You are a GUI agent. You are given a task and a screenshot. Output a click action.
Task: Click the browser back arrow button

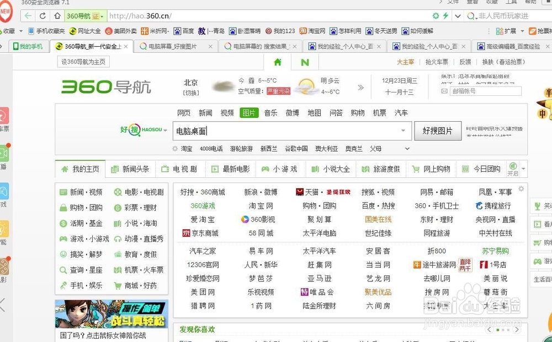click(x=28, y=16)
